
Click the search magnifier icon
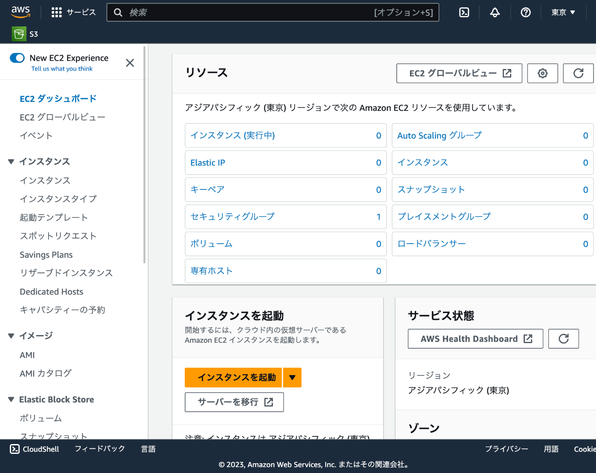tap(118, 12)
